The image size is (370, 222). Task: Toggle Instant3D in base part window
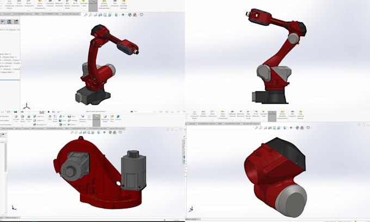coord(96,120)
